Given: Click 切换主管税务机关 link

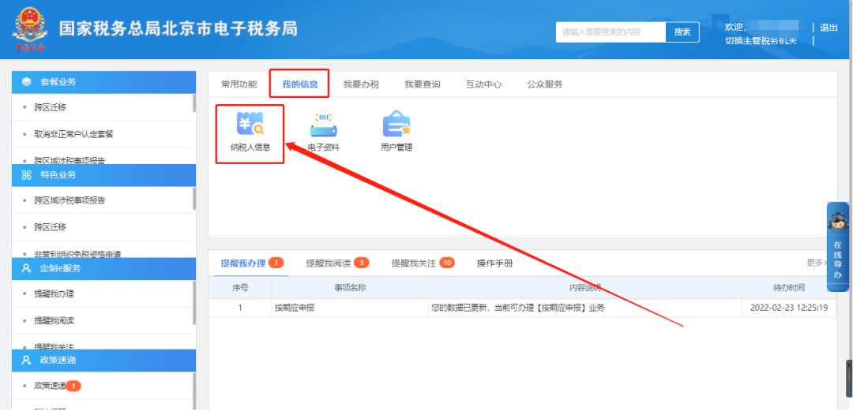Looking at the screenshot, I should tap(761, 41).
